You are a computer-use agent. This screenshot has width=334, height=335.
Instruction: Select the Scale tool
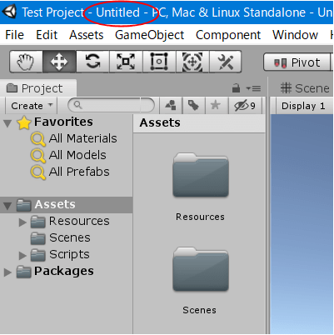tap(126, 62)
